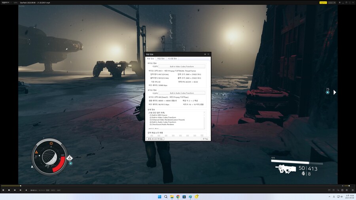
Task: Switch to the 시스템 정보 tab
Action: pos(172,58)
